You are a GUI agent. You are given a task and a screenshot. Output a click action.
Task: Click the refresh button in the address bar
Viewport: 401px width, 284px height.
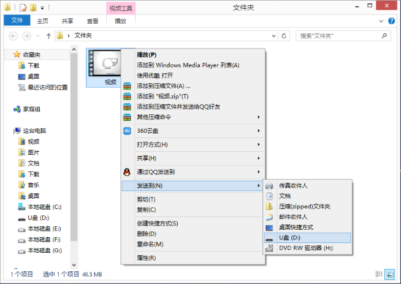(284, 36)
